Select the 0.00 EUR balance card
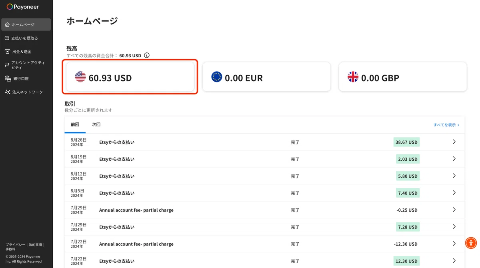 [266, 76]
